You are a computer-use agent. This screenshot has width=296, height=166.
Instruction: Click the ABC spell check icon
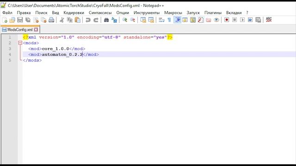click(x=269, y=19)
